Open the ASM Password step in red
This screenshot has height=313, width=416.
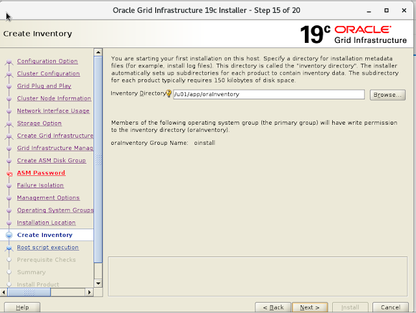click(41, 173)
